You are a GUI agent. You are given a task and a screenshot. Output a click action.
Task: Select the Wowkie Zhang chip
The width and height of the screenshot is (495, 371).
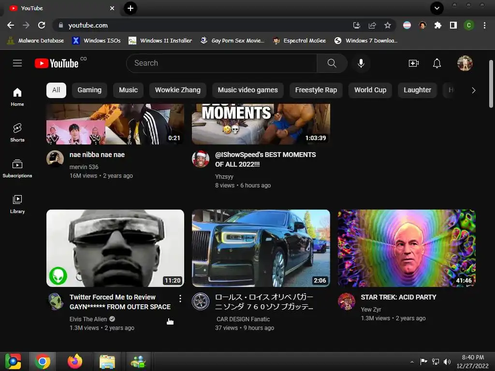click(177, 90)
